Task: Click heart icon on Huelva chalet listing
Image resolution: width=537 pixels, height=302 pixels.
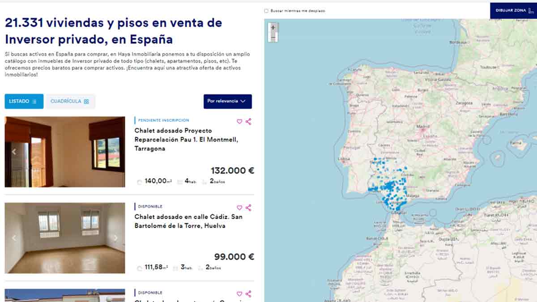Action: tap(239, 208)
